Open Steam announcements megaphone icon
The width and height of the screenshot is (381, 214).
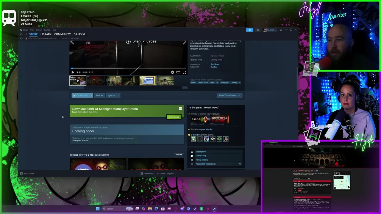coord(250,30)
